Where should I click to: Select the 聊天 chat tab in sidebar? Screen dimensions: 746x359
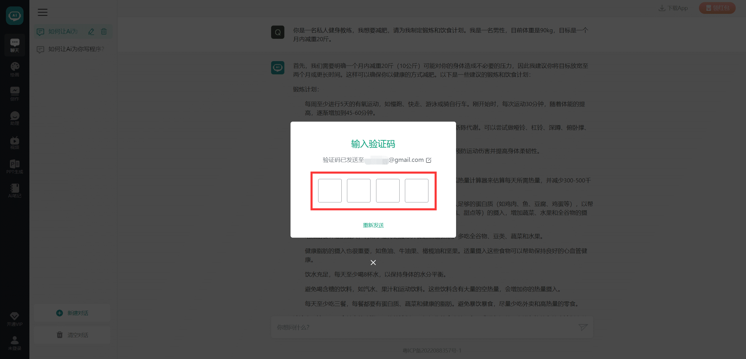15,45
